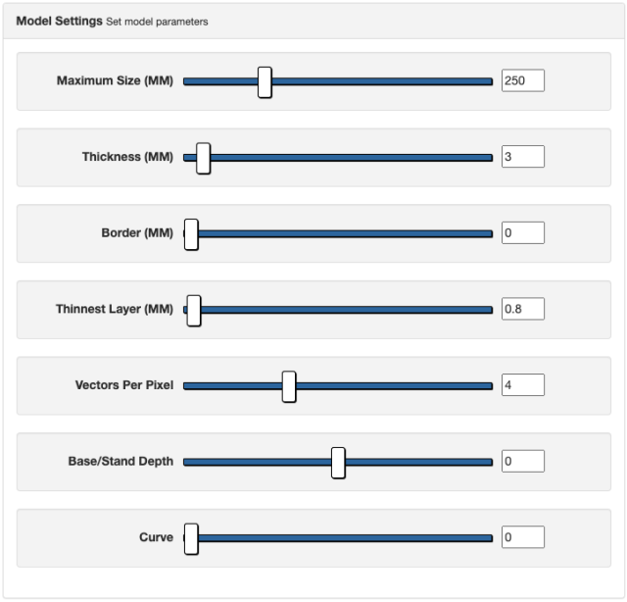Click the Vectors Per Pixel label
Screen dimensions: 627x602
pos(124,385)
